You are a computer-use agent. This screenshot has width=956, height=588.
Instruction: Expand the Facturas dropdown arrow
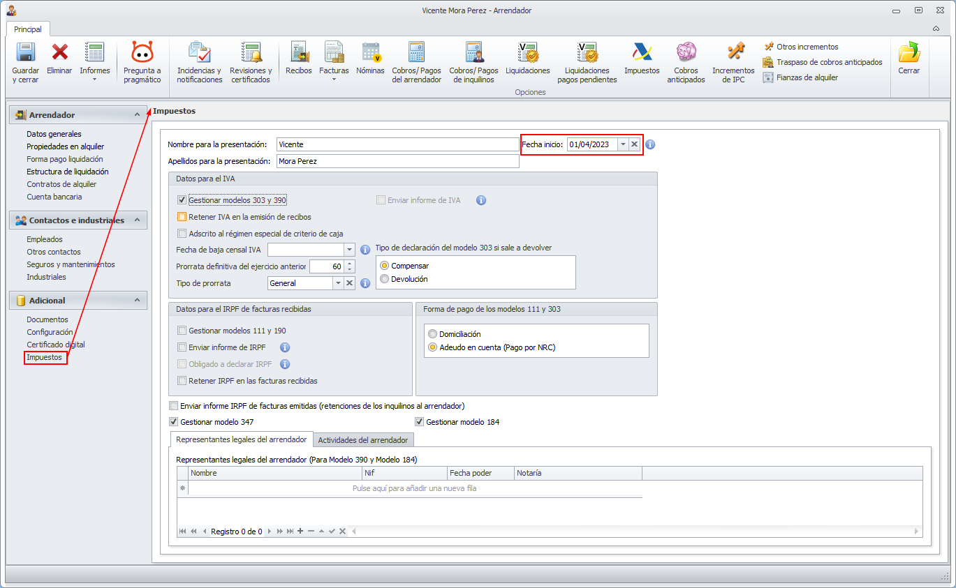tap(334, 80)
